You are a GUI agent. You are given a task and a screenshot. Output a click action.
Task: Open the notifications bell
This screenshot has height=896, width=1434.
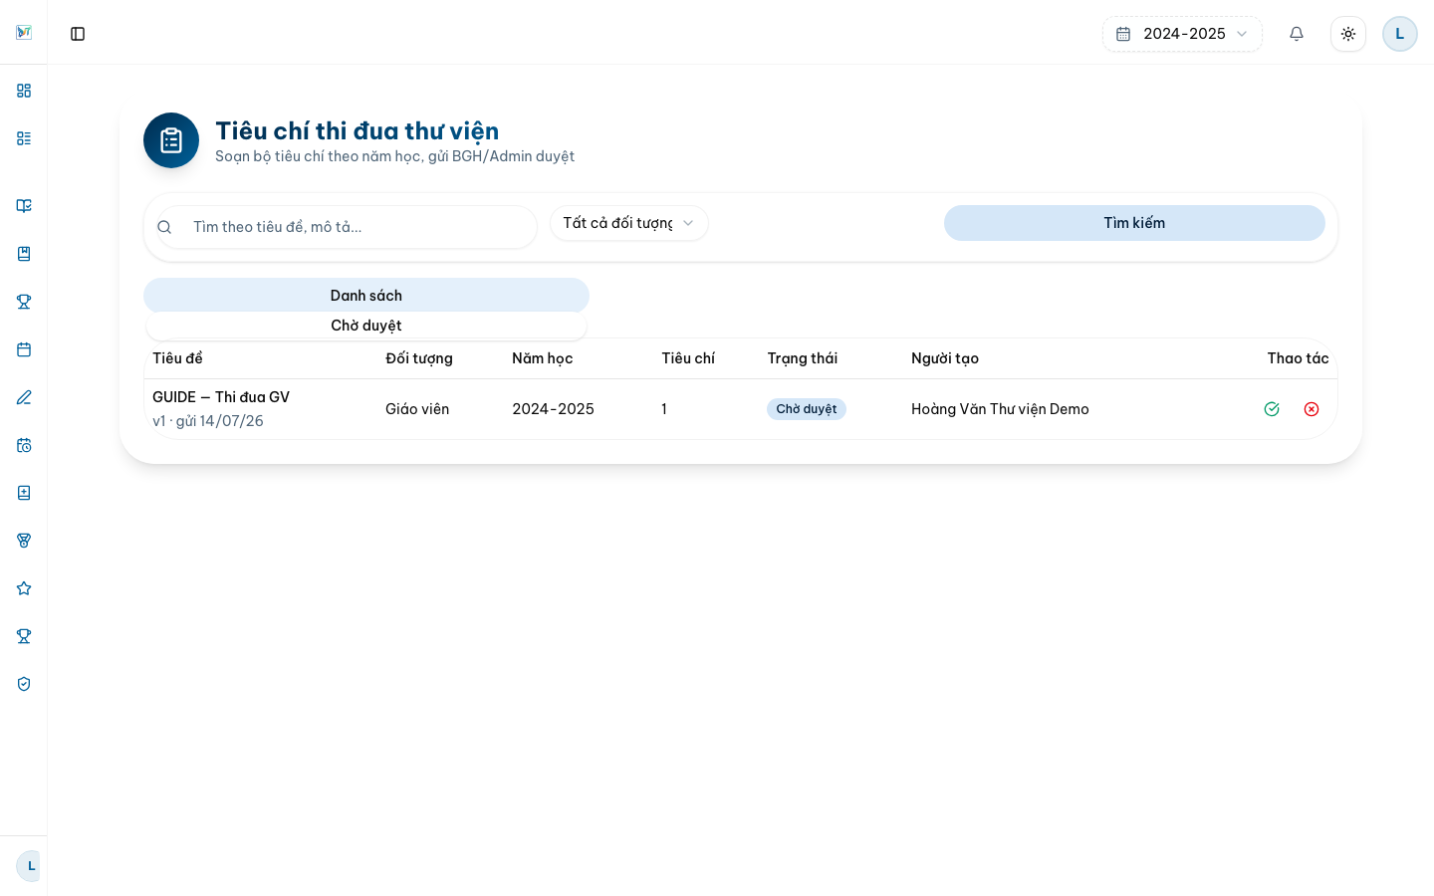(1297, 34)
